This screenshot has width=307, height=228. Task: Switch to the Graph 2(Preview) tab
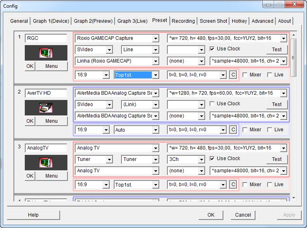click(93, 21)
